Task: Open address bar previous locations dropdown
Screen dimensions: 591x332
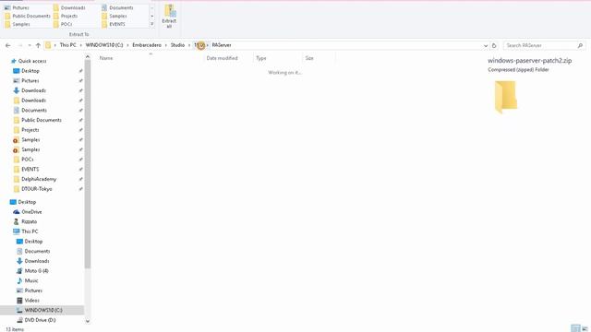Action: click(486, 45)
